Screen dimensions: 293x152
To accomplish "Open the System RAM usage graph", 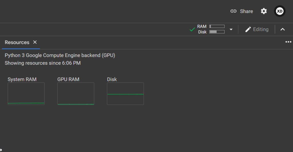I will (26, 94).
